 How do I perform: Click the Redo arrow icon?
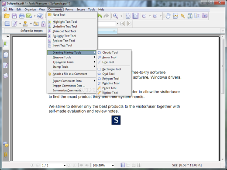tap(106, 16)
